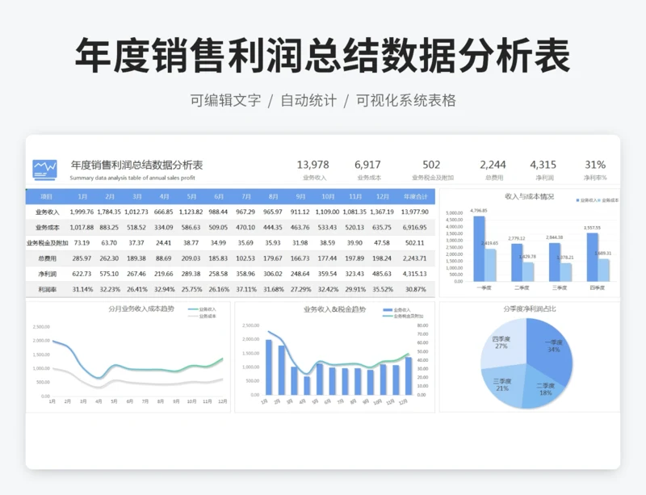Select the 31% net margin KPI value
The image size is (646, 495).
pyautogui.click(x=595, y=165)
